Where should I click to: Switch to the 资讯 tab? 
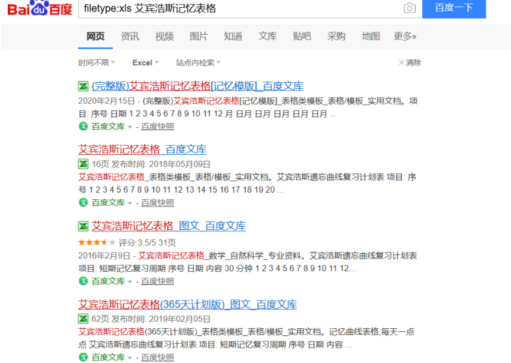pyautogui.click(x=130, y=36)
